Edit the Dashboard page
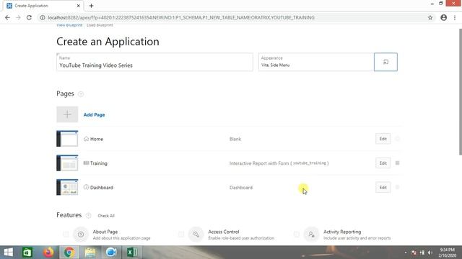462x259 pixels. point(383,187)
